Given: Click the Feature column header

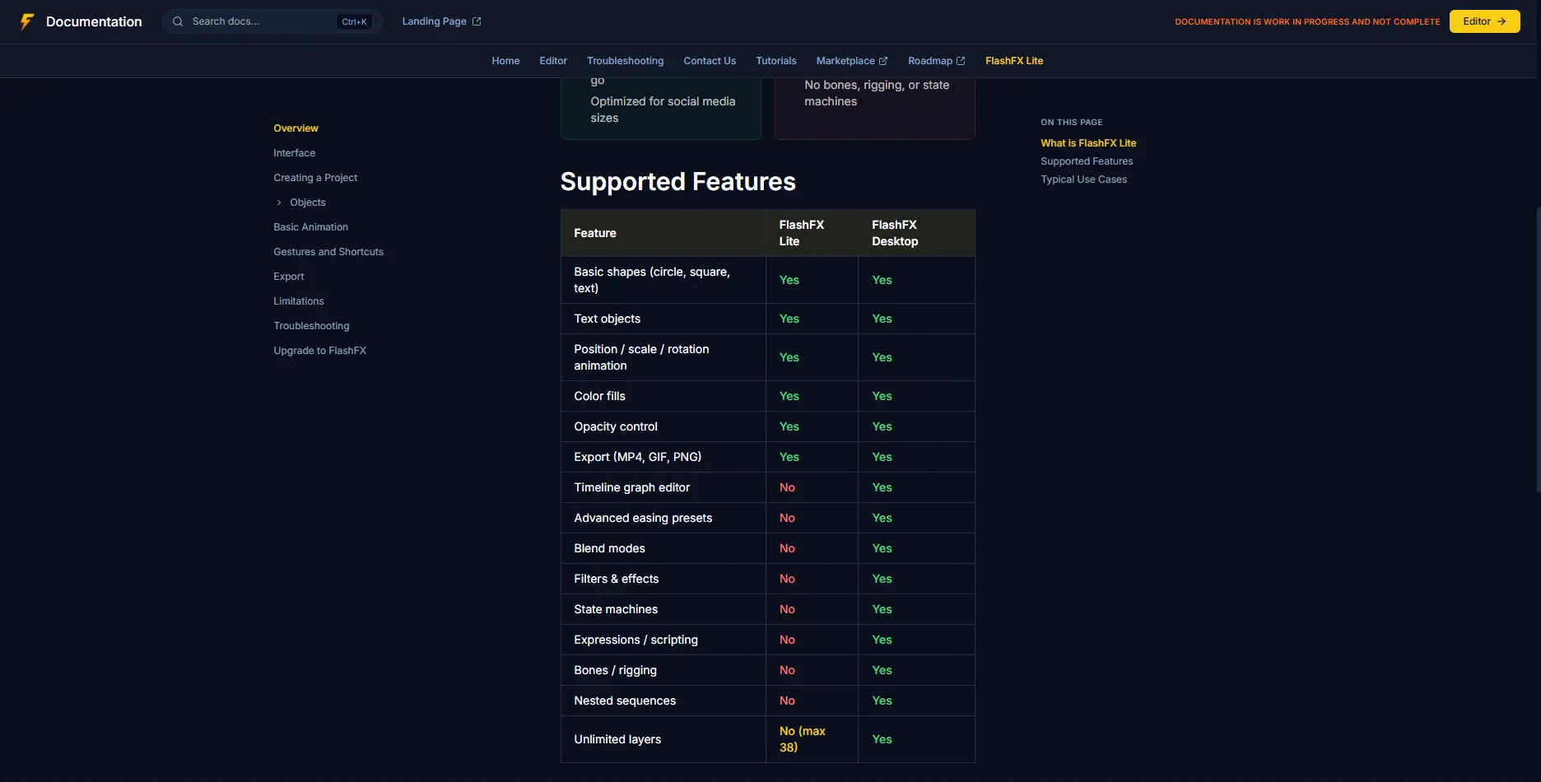Looking at the screenshot, I should coord(663,233).
